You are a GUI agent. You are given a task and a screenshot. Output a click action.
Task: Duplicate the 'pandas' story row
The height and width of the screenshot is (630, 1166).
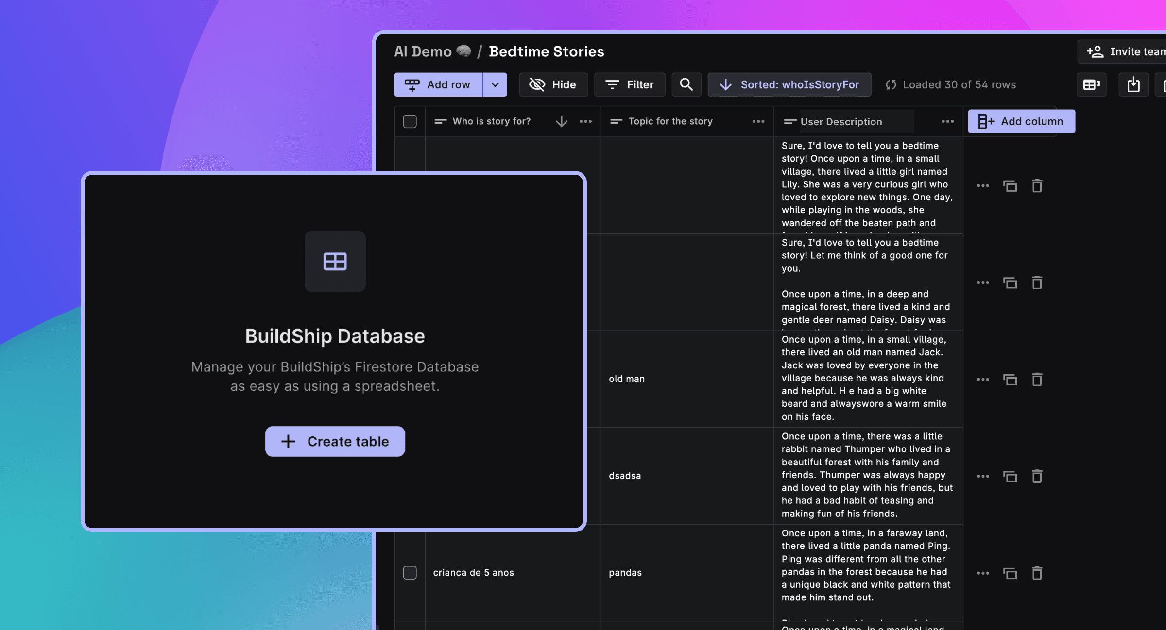point(1010,573)
